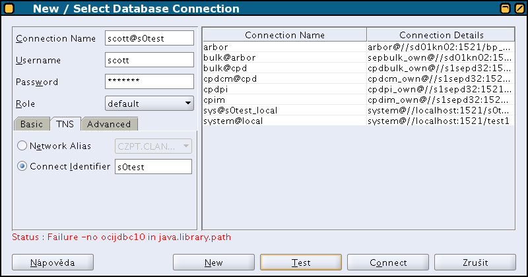This screenshot has width=528, height=277.
Task: Click the Connection Name input field
Action: point(149,38)
